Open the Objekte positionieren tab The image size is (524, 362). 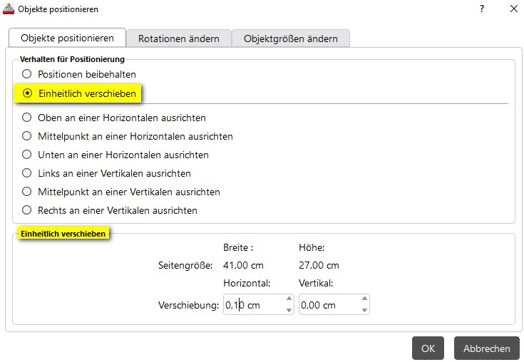pos(67,38)
